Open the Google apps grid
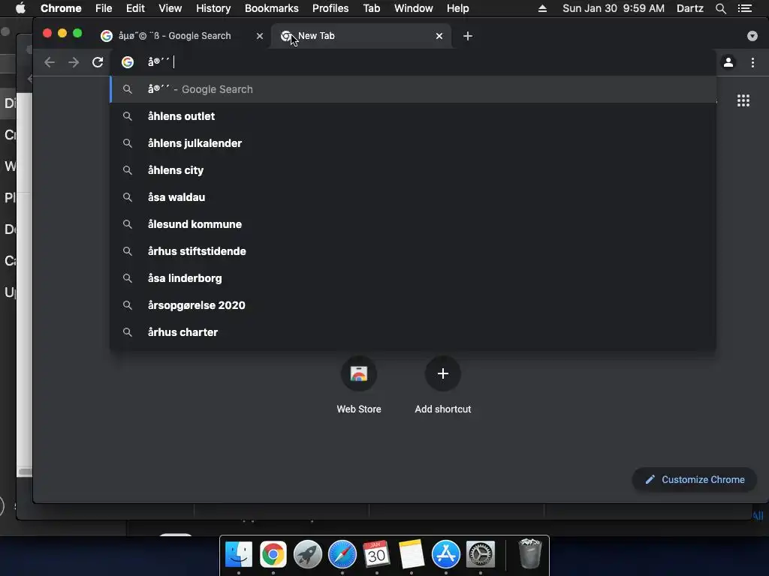Screen dimensions: 769x576 743,100
